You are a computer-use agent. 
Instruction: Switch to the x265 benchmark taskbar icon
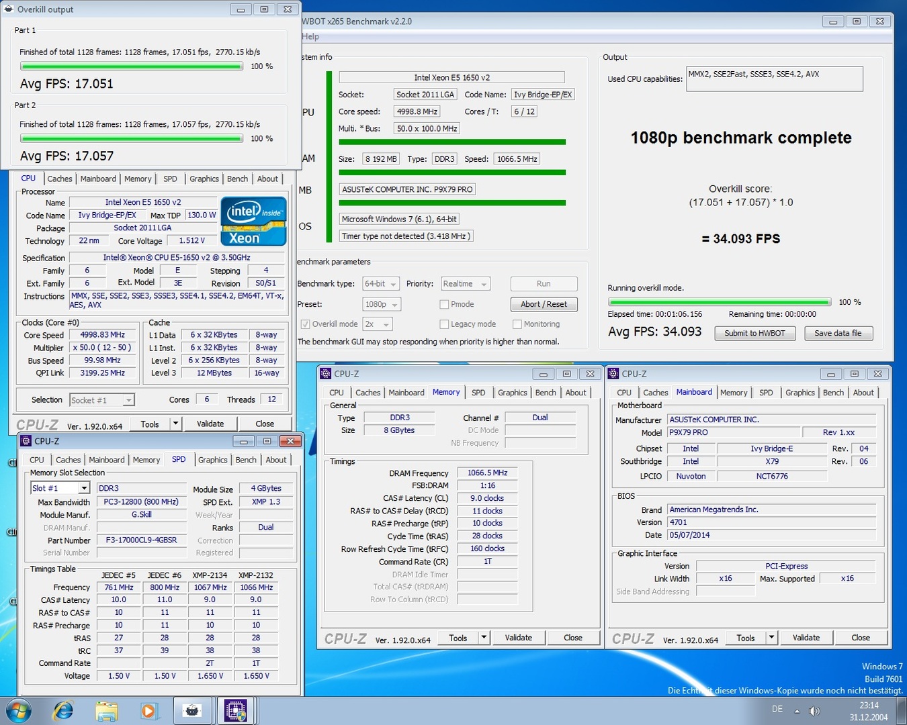tap(192, 711)
